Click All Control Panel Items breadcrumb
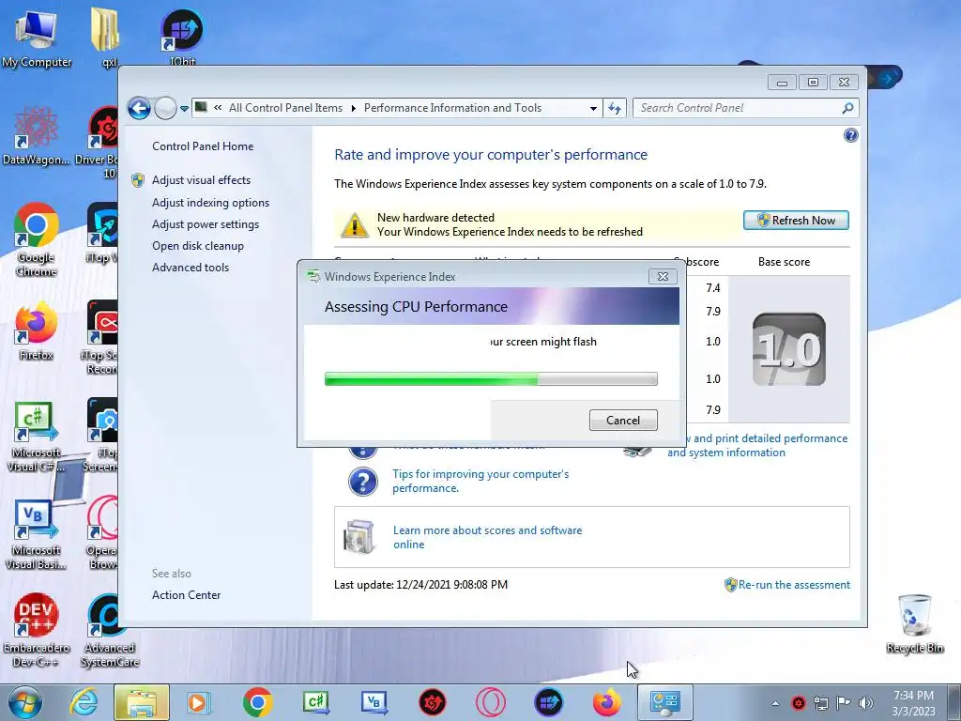This screenshot has width=961, height=721. (285, 108)
